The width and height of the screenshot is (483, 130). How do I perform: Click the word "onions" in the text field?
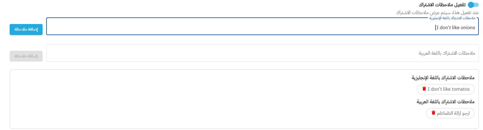point(468,28)
